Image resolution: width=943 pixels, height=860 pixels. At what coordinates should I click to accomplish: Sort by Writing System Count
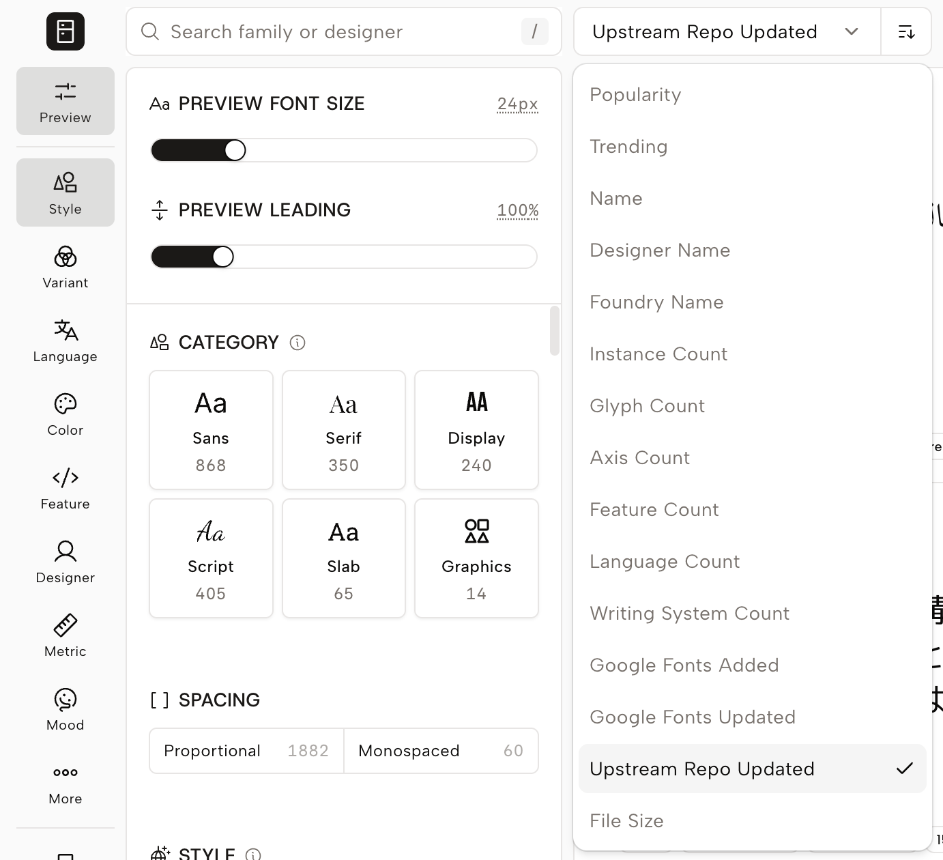click(752, 614)
